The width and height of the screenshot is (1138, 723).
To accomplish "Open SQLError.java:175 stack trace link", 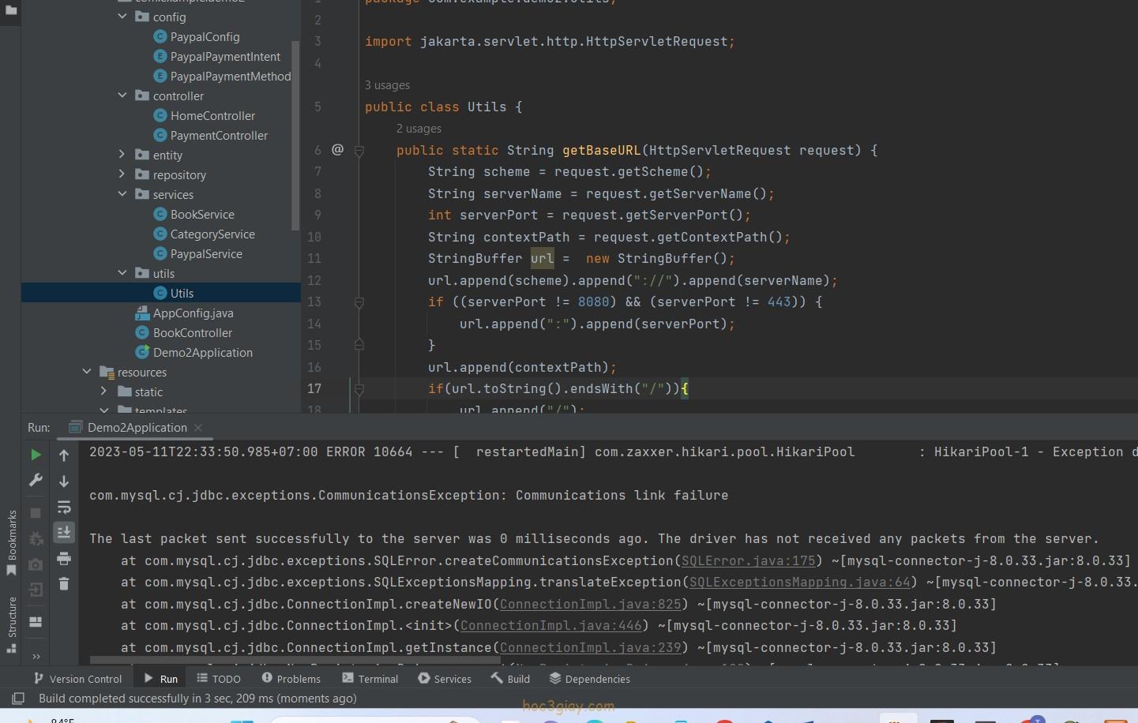I will (748, 560).
